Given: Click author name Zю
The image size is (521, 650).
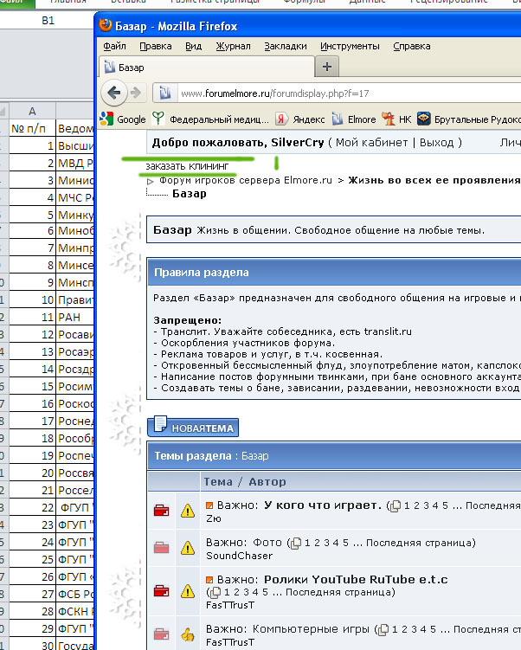Looking at the screenshot, I should (214, 518).
